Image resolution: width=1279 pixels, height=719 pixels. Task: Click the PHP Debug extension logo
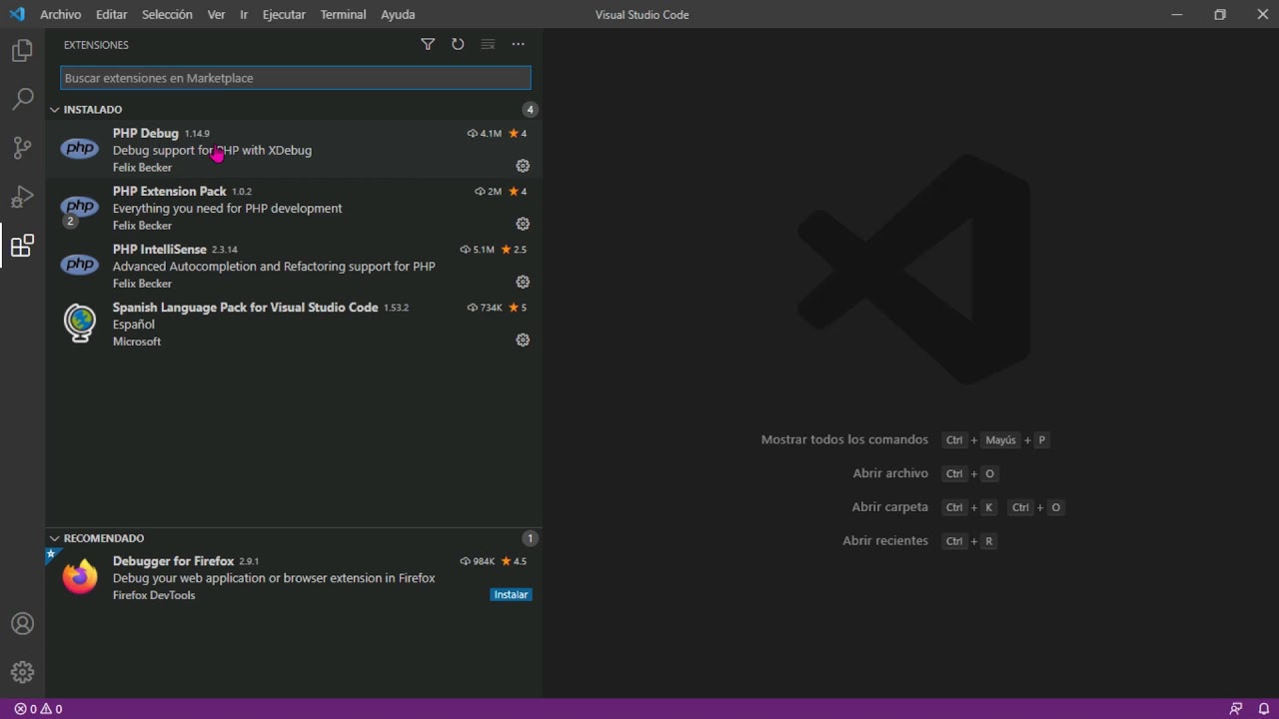80,149
